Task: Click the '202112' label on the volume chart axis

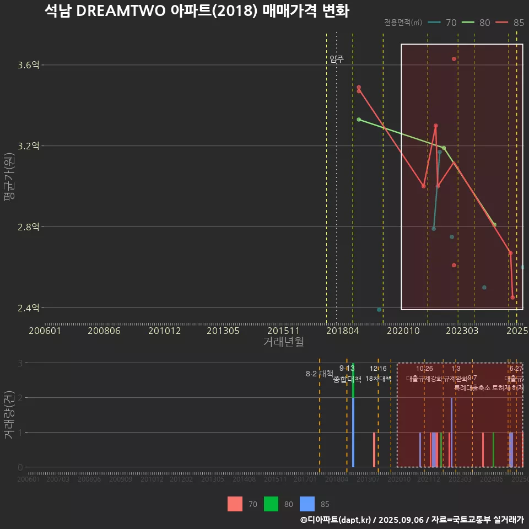Action: (x=429, y=479)
